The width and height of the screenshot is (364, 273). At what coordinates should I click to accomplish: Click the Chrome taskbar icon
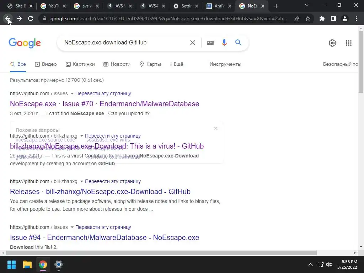point(43,264)
